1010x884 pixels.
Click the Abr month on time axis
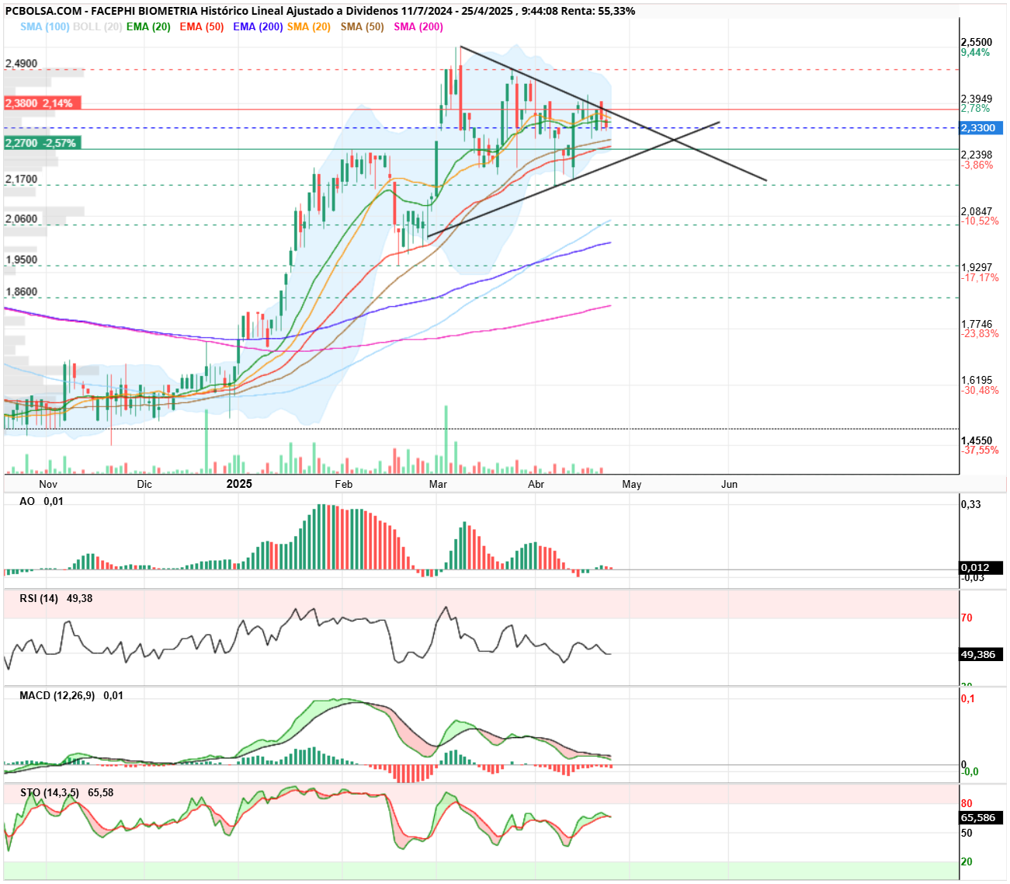(536, 484)
